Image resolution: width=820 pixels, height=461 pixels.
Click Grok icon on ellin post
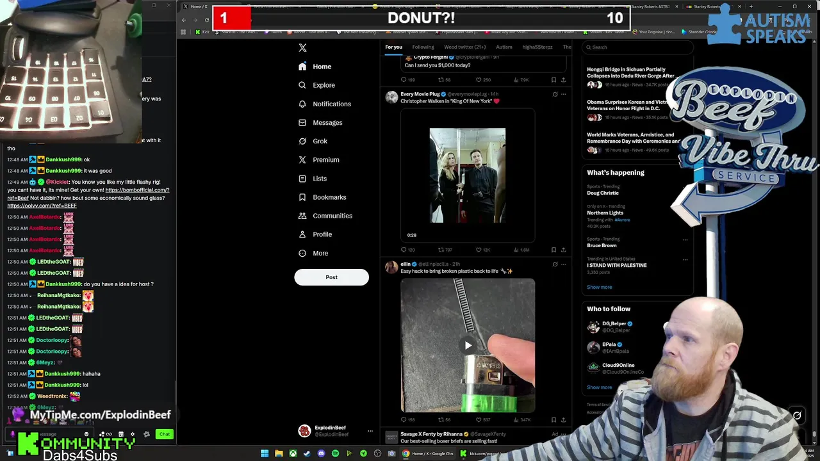click(555, 264)
